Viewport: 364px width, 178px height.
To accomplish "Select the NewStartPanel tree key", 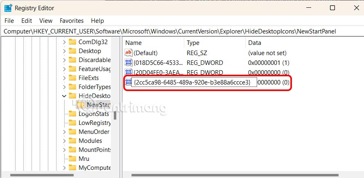I will (98, 105).
